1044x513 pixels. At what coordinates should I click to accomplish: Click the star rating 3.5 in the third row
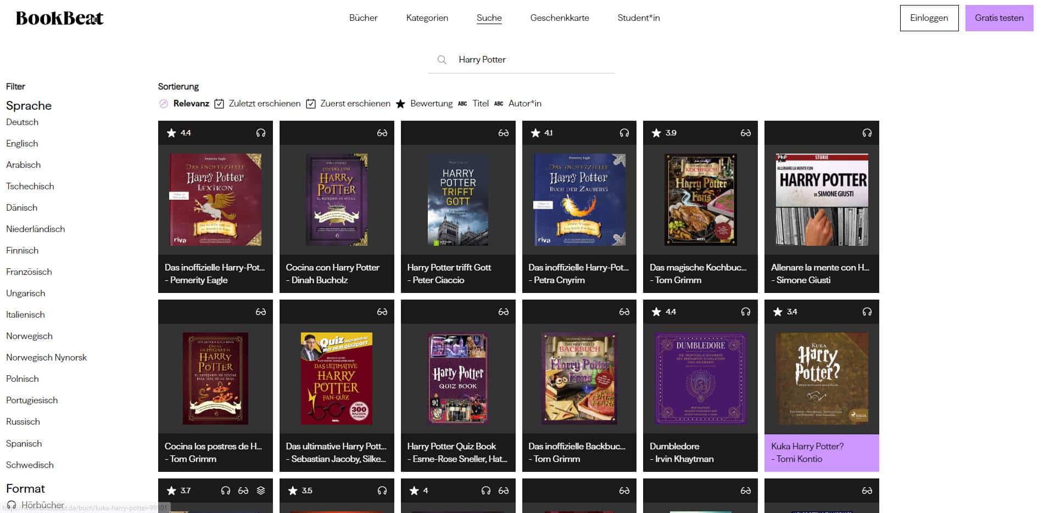click(300, 491)
